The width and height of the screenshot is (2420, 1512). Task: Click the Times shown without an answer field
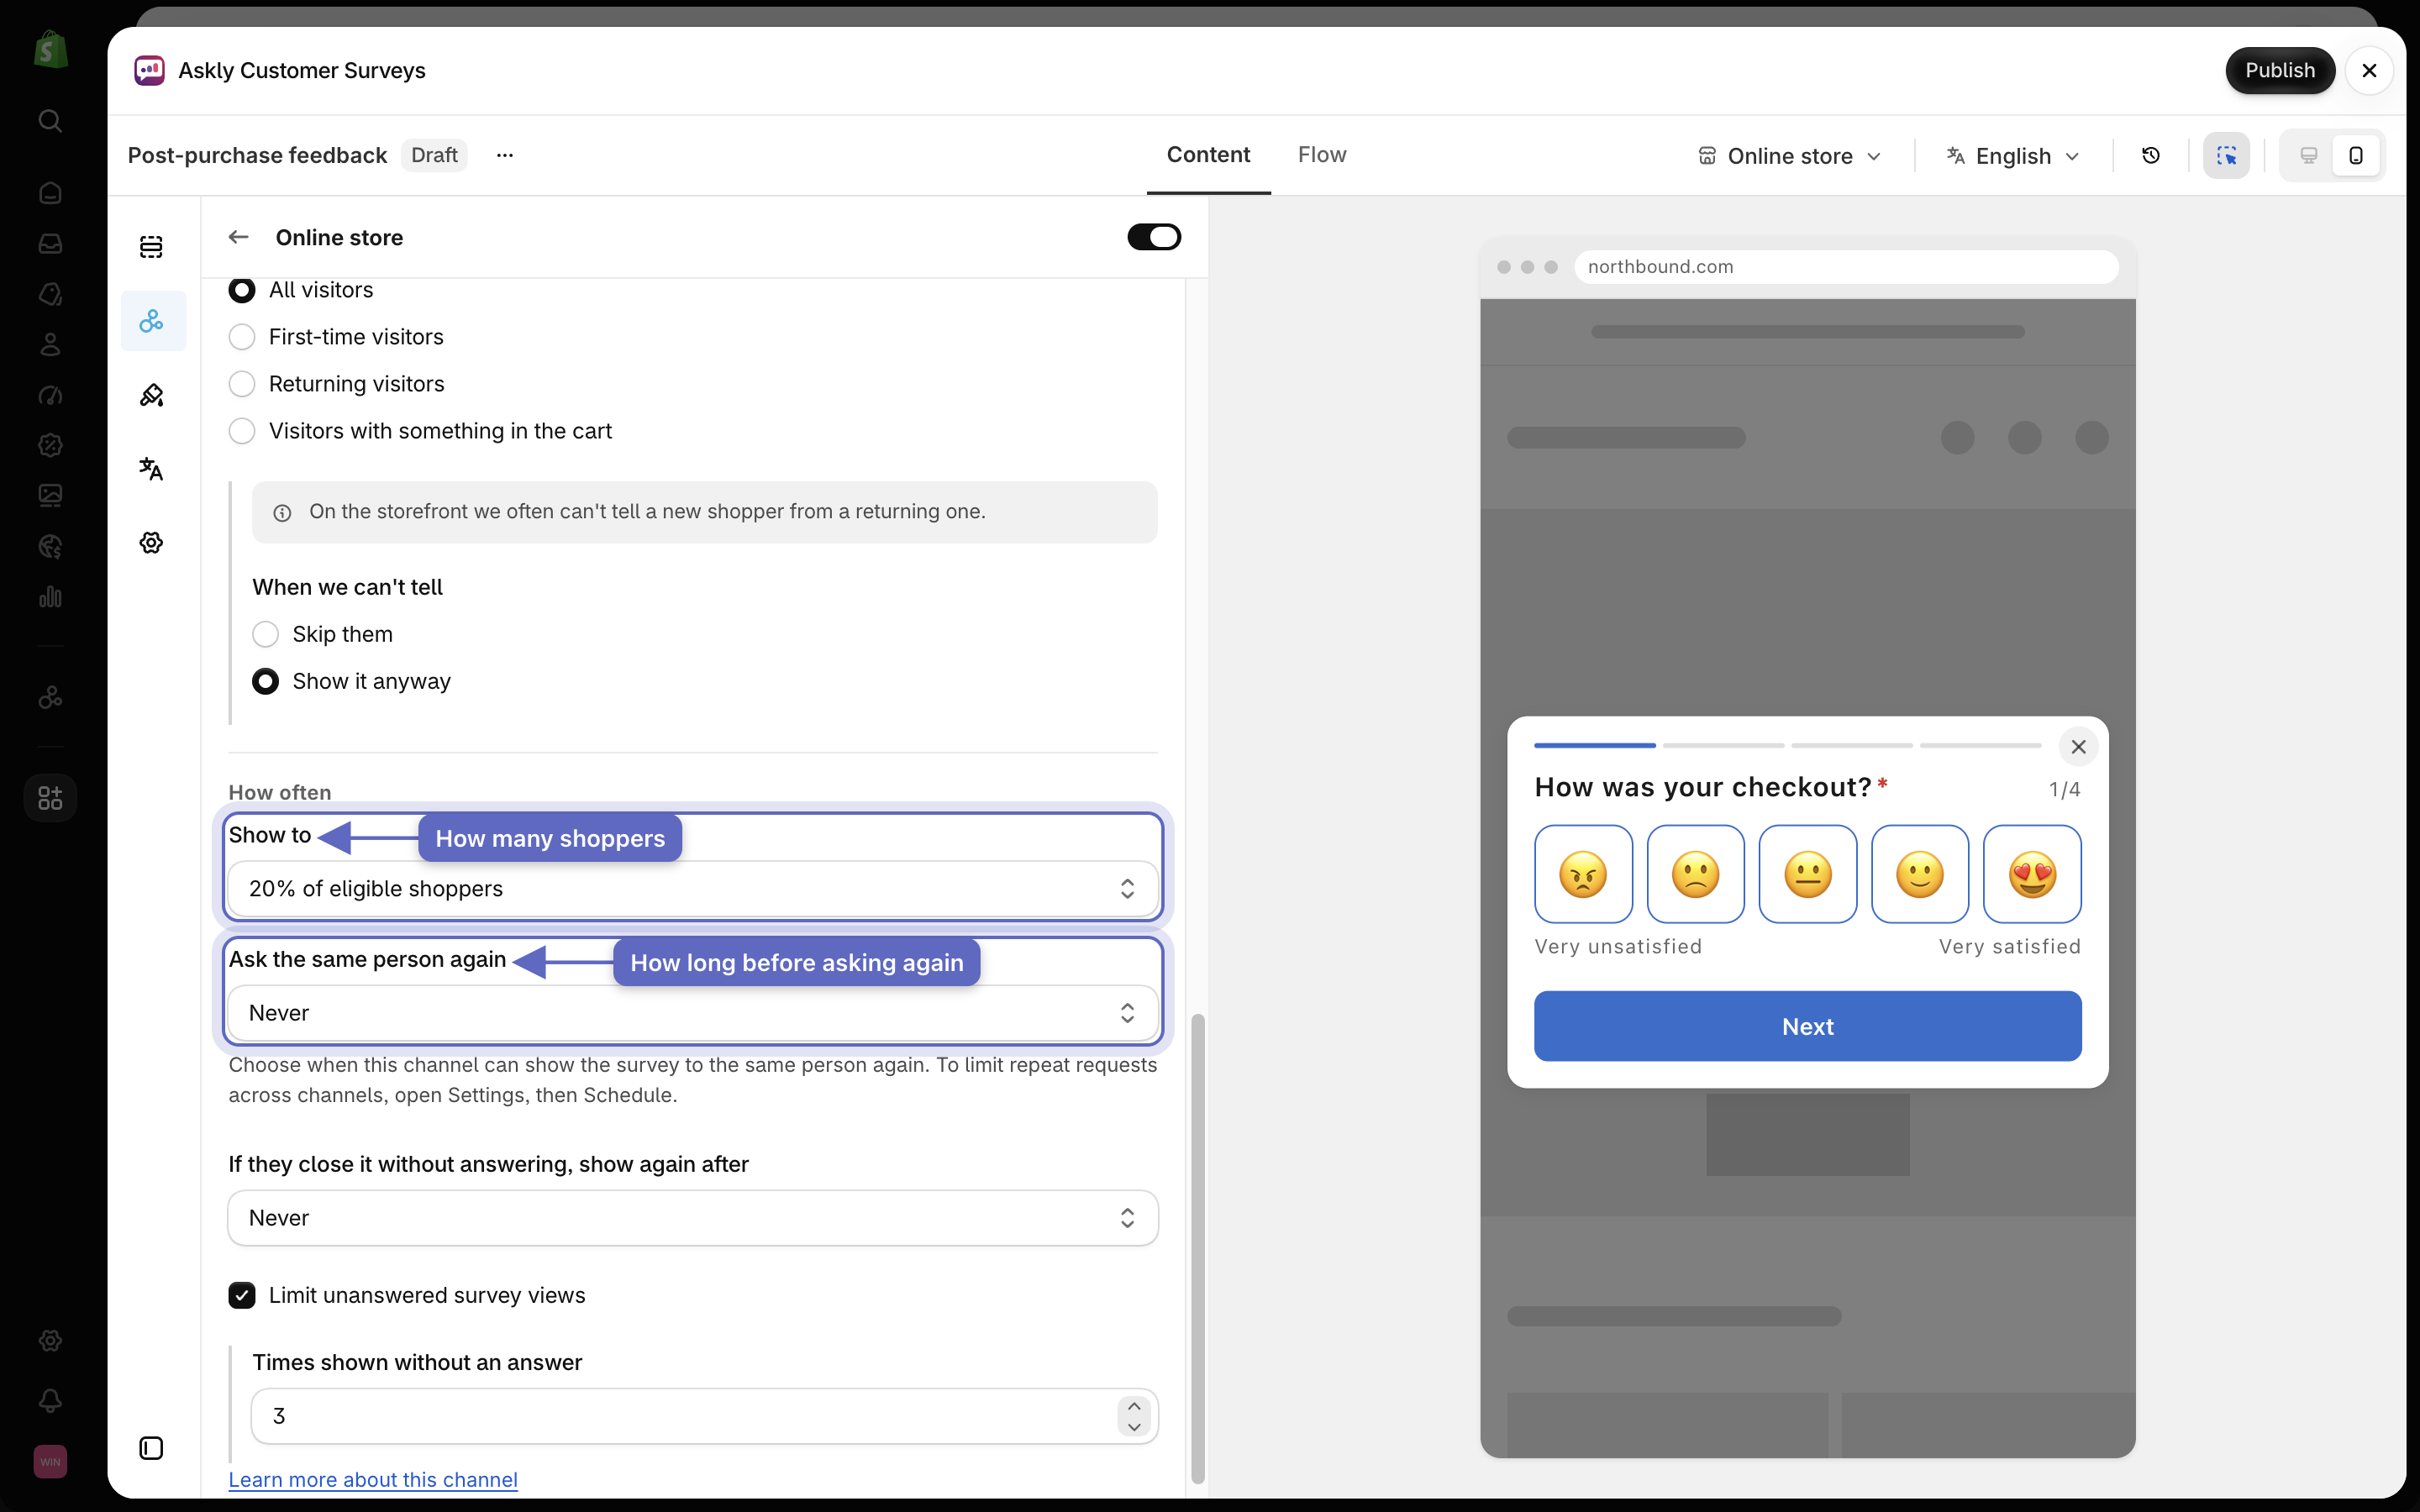pyautogui.click(x=704, y=1416)
